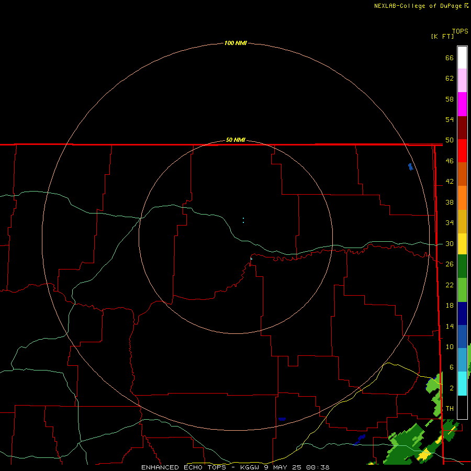The image size is (471, 471).
Task: Click the yellow echo core in the southeast storm
Action: [x=424, y=454]
